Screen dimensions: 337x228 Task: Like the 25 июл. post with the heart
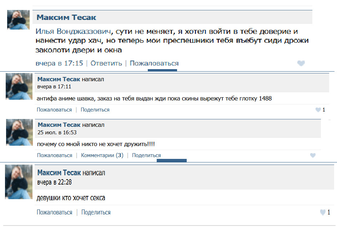point(313,155)
